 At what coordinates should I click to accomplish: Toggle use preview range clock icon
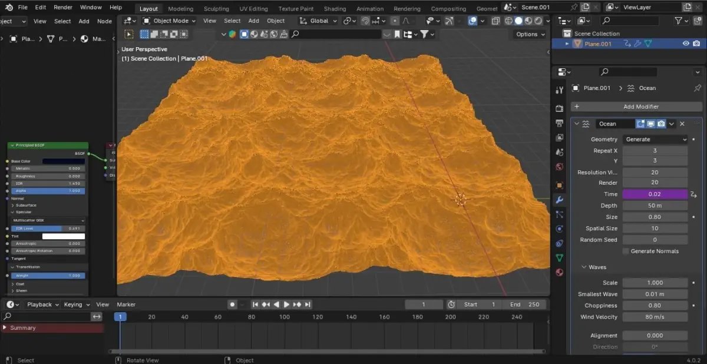[451, 305]
